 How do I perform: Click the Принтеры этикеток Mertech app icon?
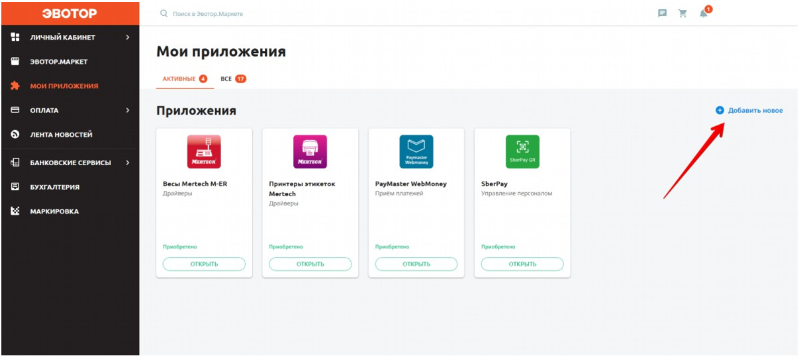click(310, 152)
